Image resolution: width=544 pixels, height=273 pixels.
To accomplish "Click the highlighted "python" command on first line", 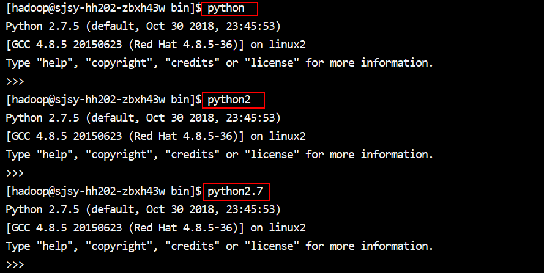I will click(x=226, y=9).
